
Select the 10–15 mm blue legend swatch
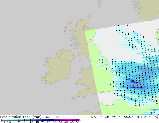33,120
